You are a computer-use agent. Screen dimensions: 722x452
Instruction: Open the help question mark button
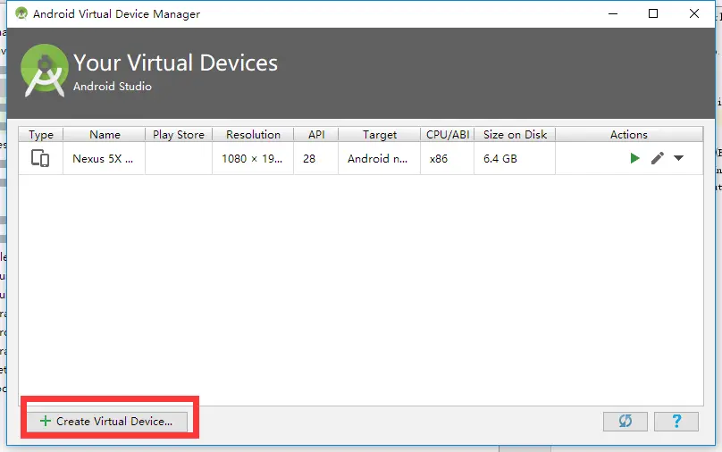[676, 421]
